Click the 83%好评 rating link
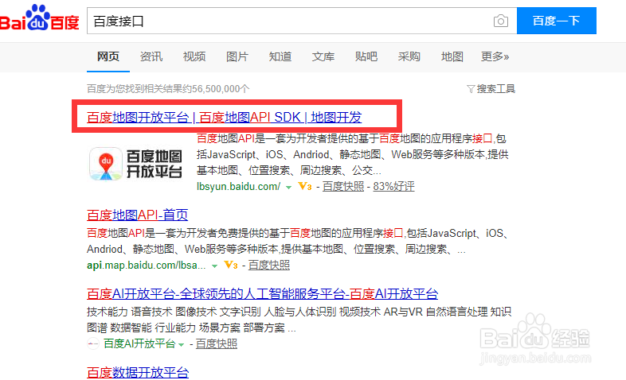626x380 pixels. pos(393,186)
